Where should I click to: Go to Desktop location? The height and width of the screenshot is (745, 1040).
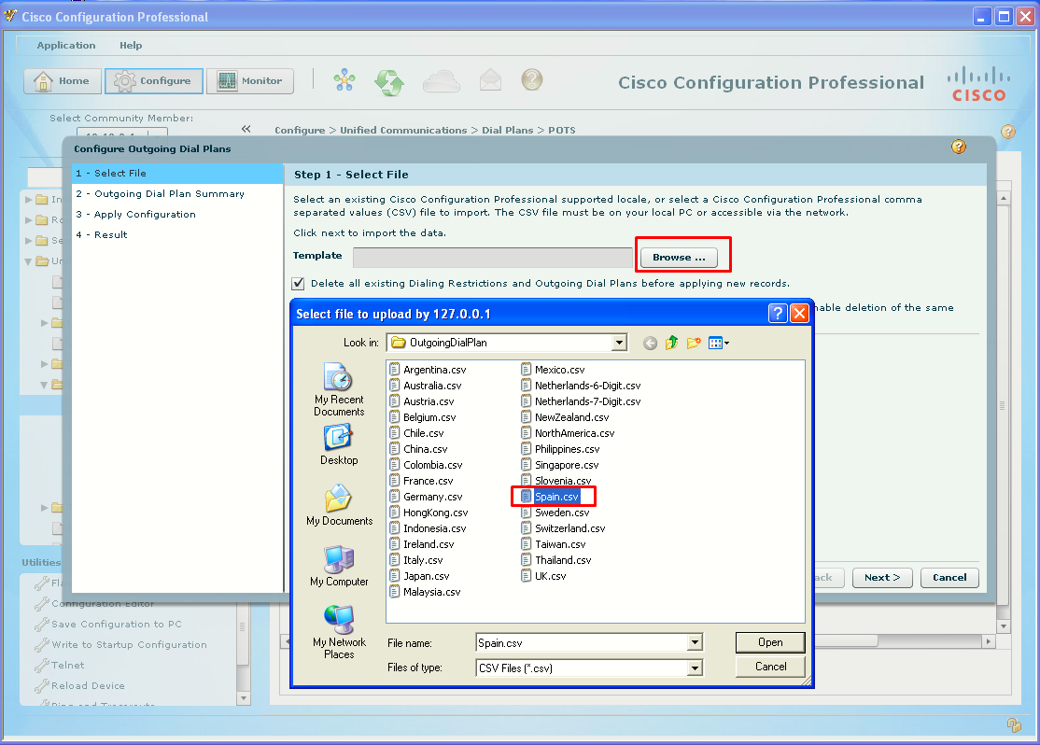(x=339, y=445)
